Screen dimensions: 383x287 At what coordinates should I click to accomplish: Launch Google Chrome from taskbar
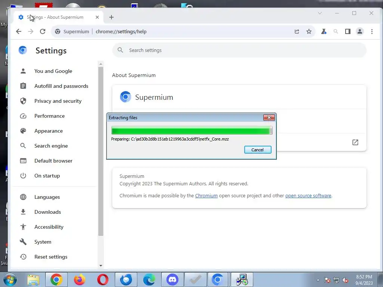tap(56, 280)
